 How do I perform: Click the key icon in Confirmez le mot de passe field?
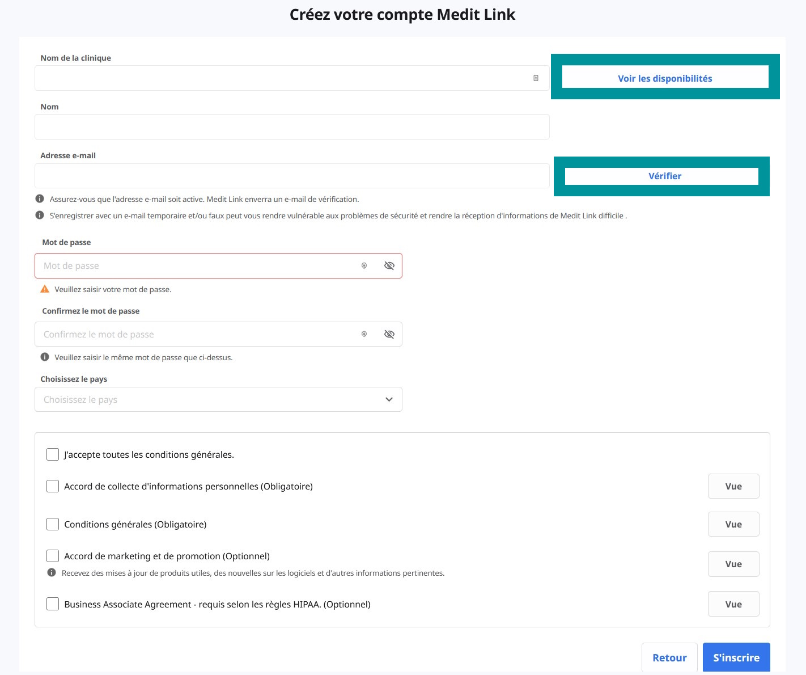[x=364, y=334]
